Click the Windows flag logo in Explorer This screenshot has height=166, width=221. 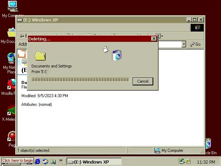tap(197, 28)
